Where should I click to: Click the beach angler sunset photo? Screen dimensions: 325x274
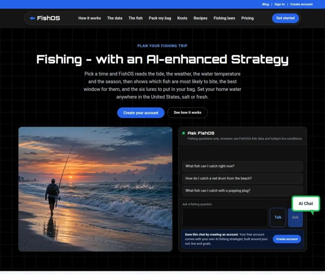click(x=95, y=189)
